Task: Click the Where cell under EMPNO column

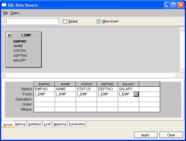Action: point(44,109)
